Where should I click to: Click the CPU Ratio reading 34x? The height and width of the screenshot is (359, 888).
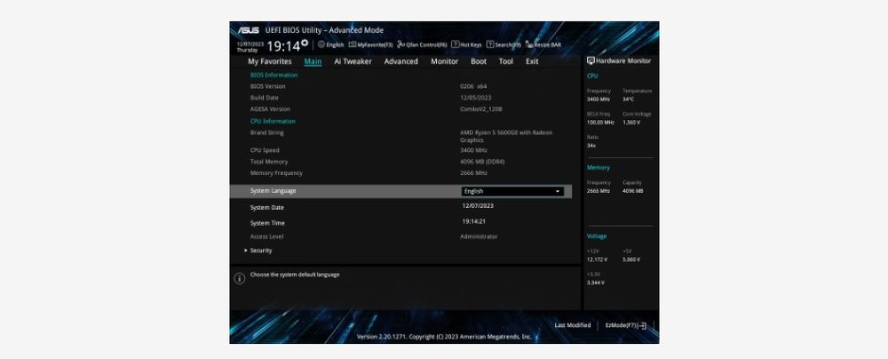click(x=591, y=146)
